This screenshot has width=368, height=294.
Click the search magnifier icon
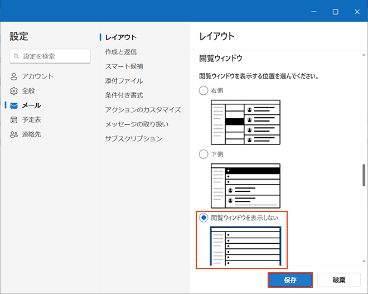[17, 56]
